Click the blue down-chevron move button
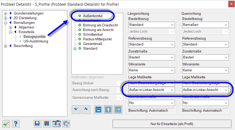Image resolution: width=235 pixels, height=130 pixels. tap(76, 110)
